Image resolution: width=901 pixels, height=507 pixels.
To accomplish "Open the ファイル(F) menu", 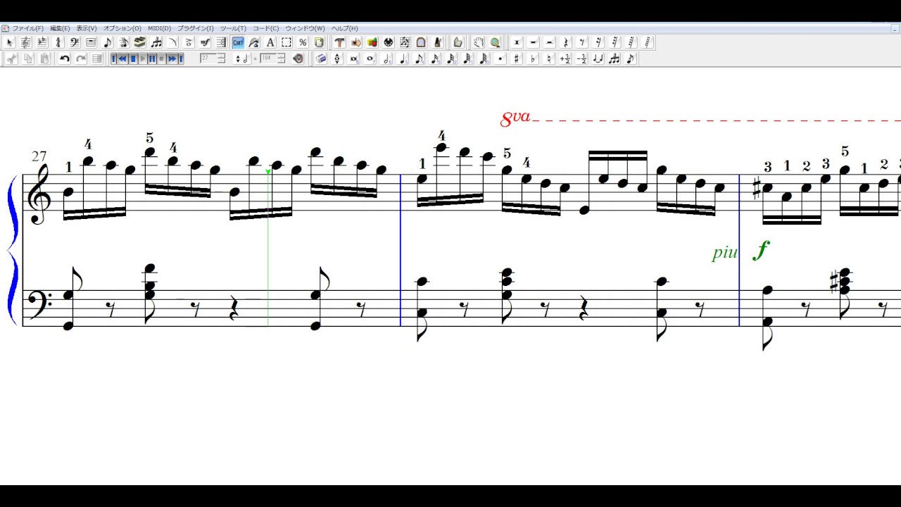I will click(x=27, y=28).
